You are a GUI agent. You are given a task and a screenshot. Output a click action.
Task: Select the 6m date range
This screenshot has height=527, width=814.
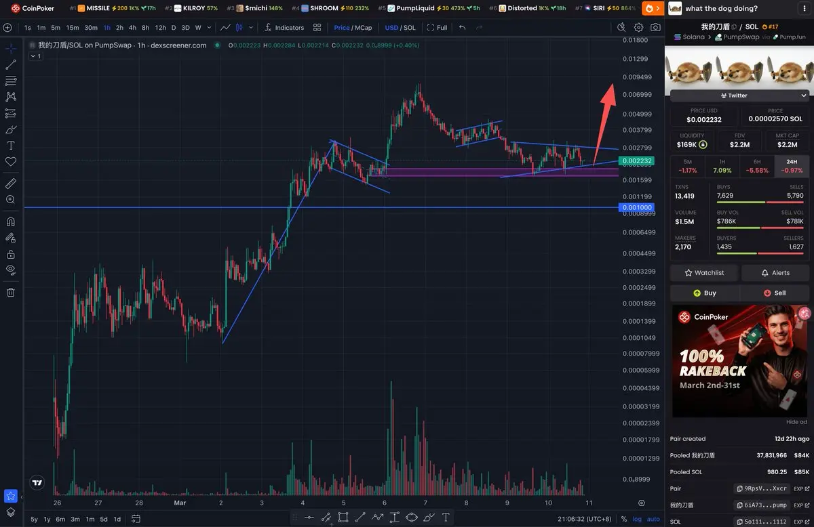[x=60, y=519]
